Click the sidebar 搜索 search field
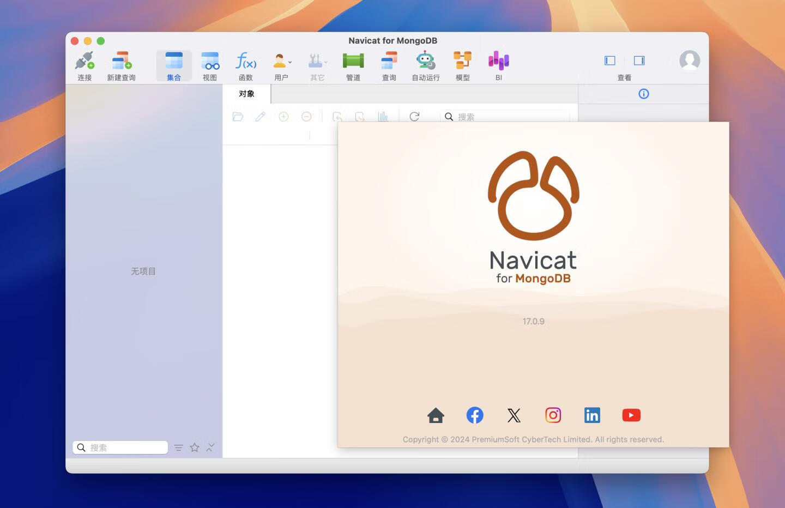 [120, 447]
